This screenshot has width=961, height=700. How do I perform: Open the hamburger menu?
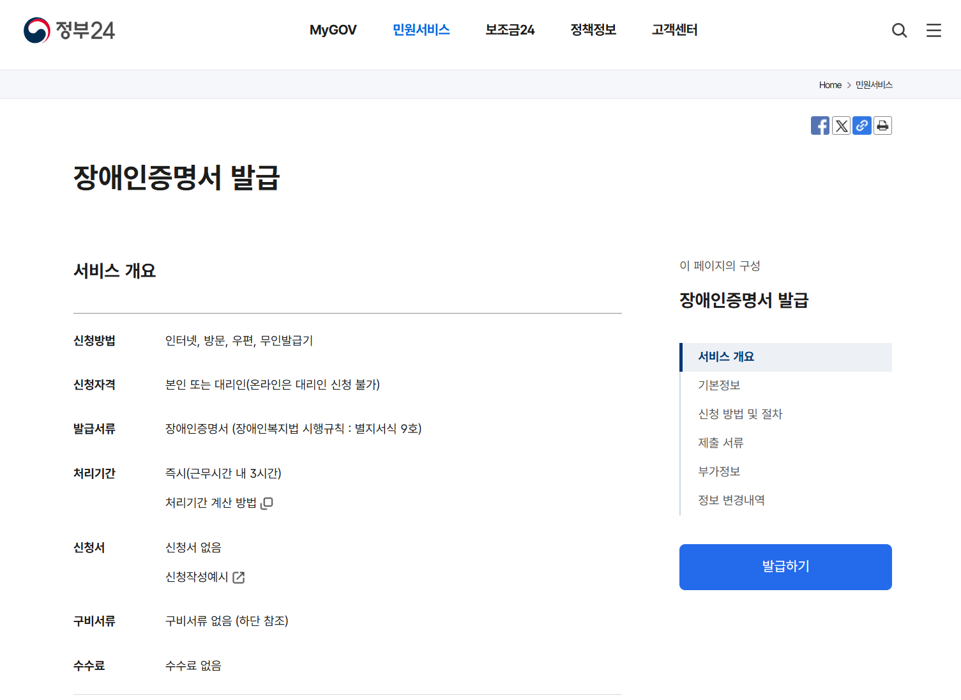coord(933,30)
